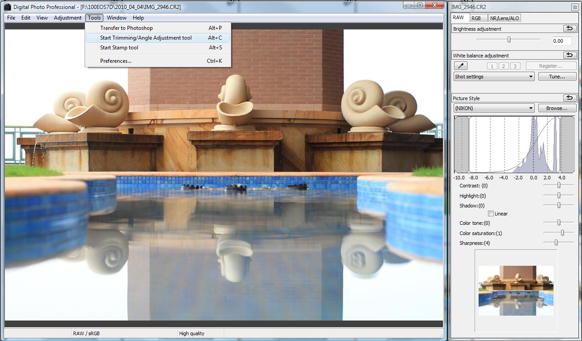Choose Start Stamp tool
582x341 pixels.
(158, 48)
